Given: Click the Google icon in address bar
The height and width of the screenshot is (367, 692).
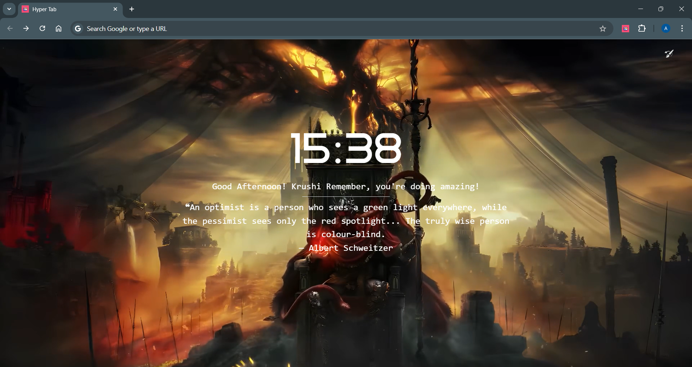Looking at the screenshot, I should point(78,28).
